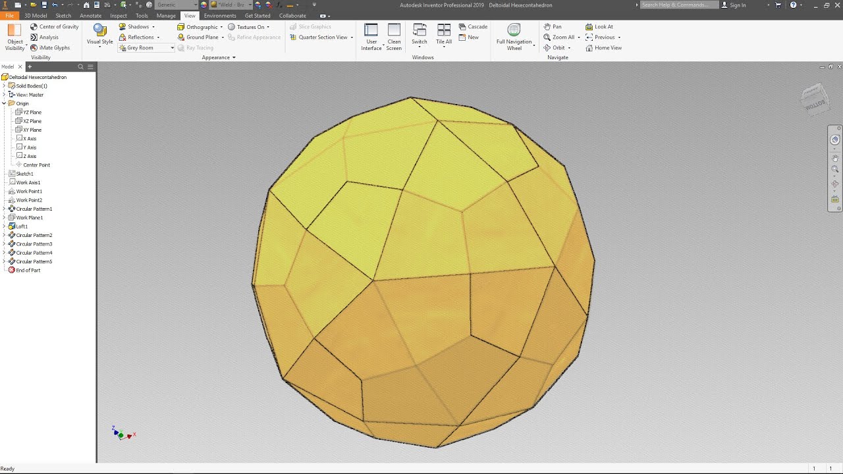Image resolution: width=843 pixels, height=474 pixels.
Task: Open the Collaborate tab
Action: pyautogui.click(x=292, y=16)
